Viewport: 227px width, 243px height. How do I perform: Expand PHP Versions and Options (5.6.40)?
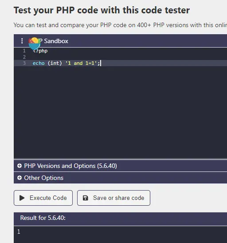click(x=120, y=166)
